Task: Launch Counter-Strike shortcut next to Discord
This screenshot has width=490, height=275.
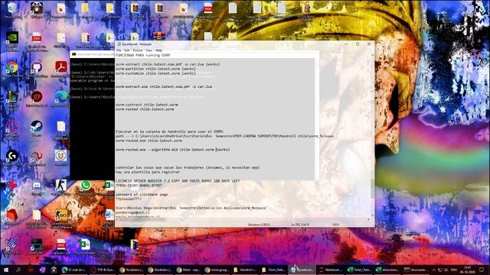Action: 61,187
